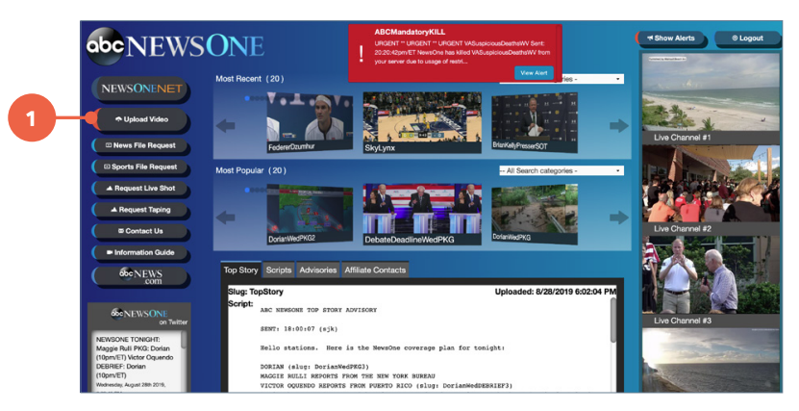Switch to the Advisories tab
This screenshot has width=799, height=411.
[318, 270]
